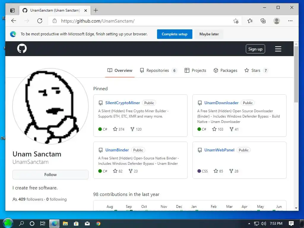The width and height of the screenshot is (304, 228).
Task: Click the fork icon on UnamWebPanel card
Action: point(231,171)
